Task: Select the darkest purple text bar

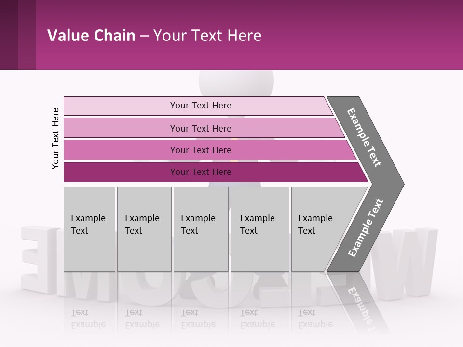Action: point(216,172)
